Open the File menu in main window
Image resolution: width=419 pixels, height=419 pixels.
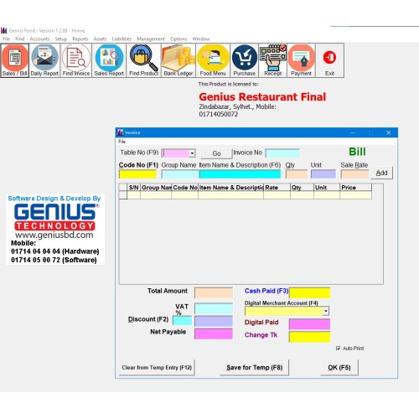6,39
